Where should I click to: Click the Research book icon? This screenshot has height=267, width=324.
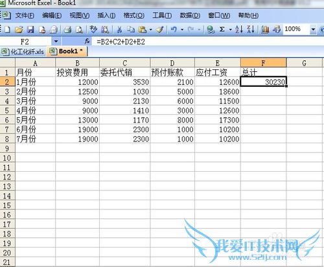point(105,29)
